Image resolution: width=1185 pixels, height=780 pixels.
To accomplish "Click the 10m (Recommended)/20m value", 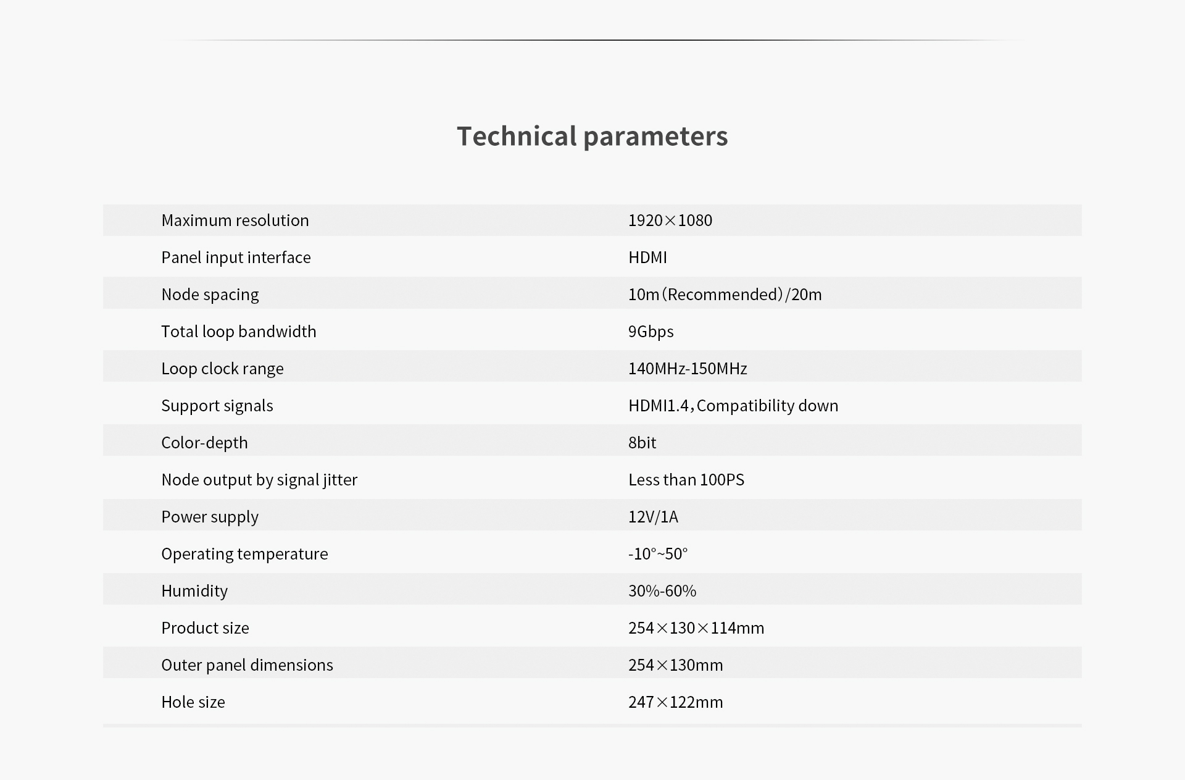I will (x=725, y=295).
